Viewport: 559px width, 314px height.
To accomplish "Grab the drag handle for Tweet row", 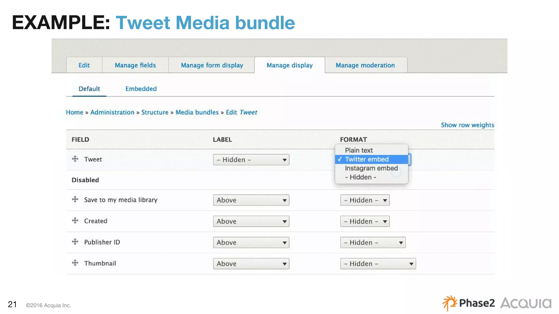I will pos(75,159).
